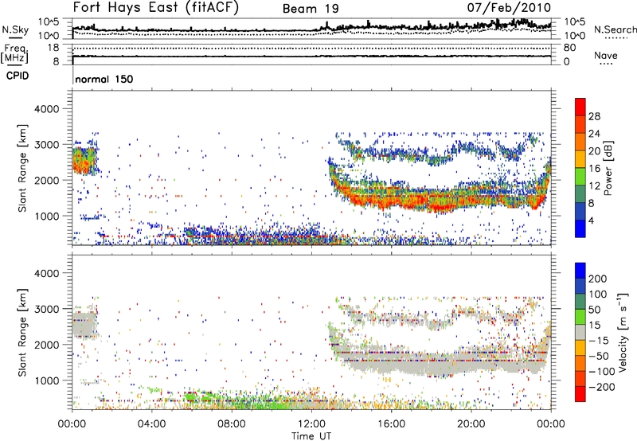Viewport: 637px width, 441px height.
Task: Click the 'Freq. [MHz]' axis label
Action: pyautogui.click(x=14, y=54)
